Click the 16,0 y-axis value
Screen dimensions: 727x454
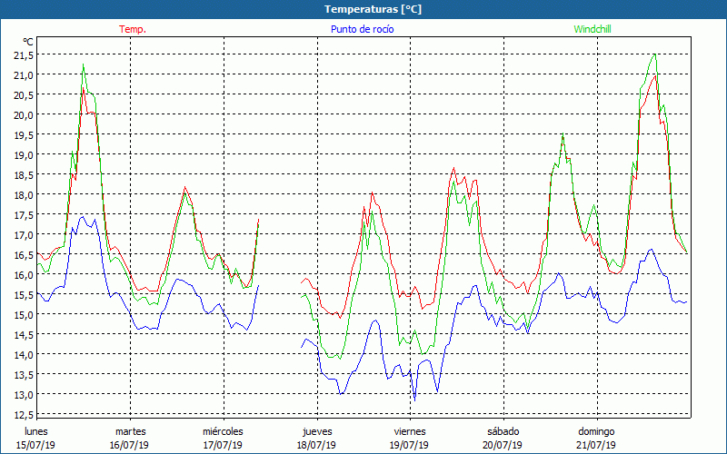coord(25,275)
